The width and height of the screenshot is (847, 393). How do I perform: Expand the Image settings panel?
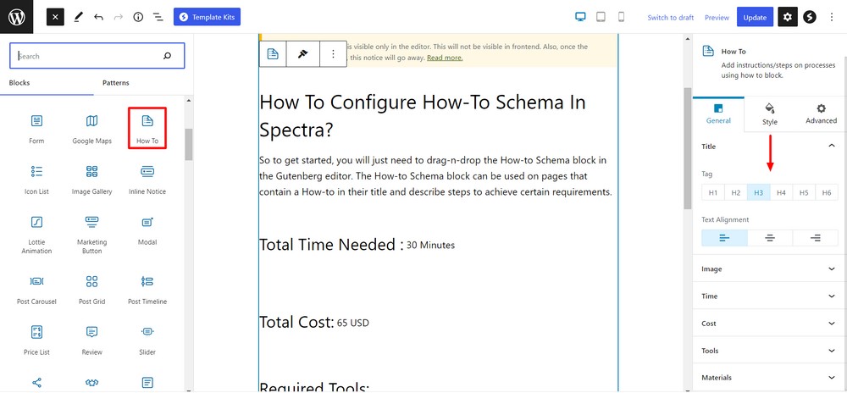[x=769, y=269]
